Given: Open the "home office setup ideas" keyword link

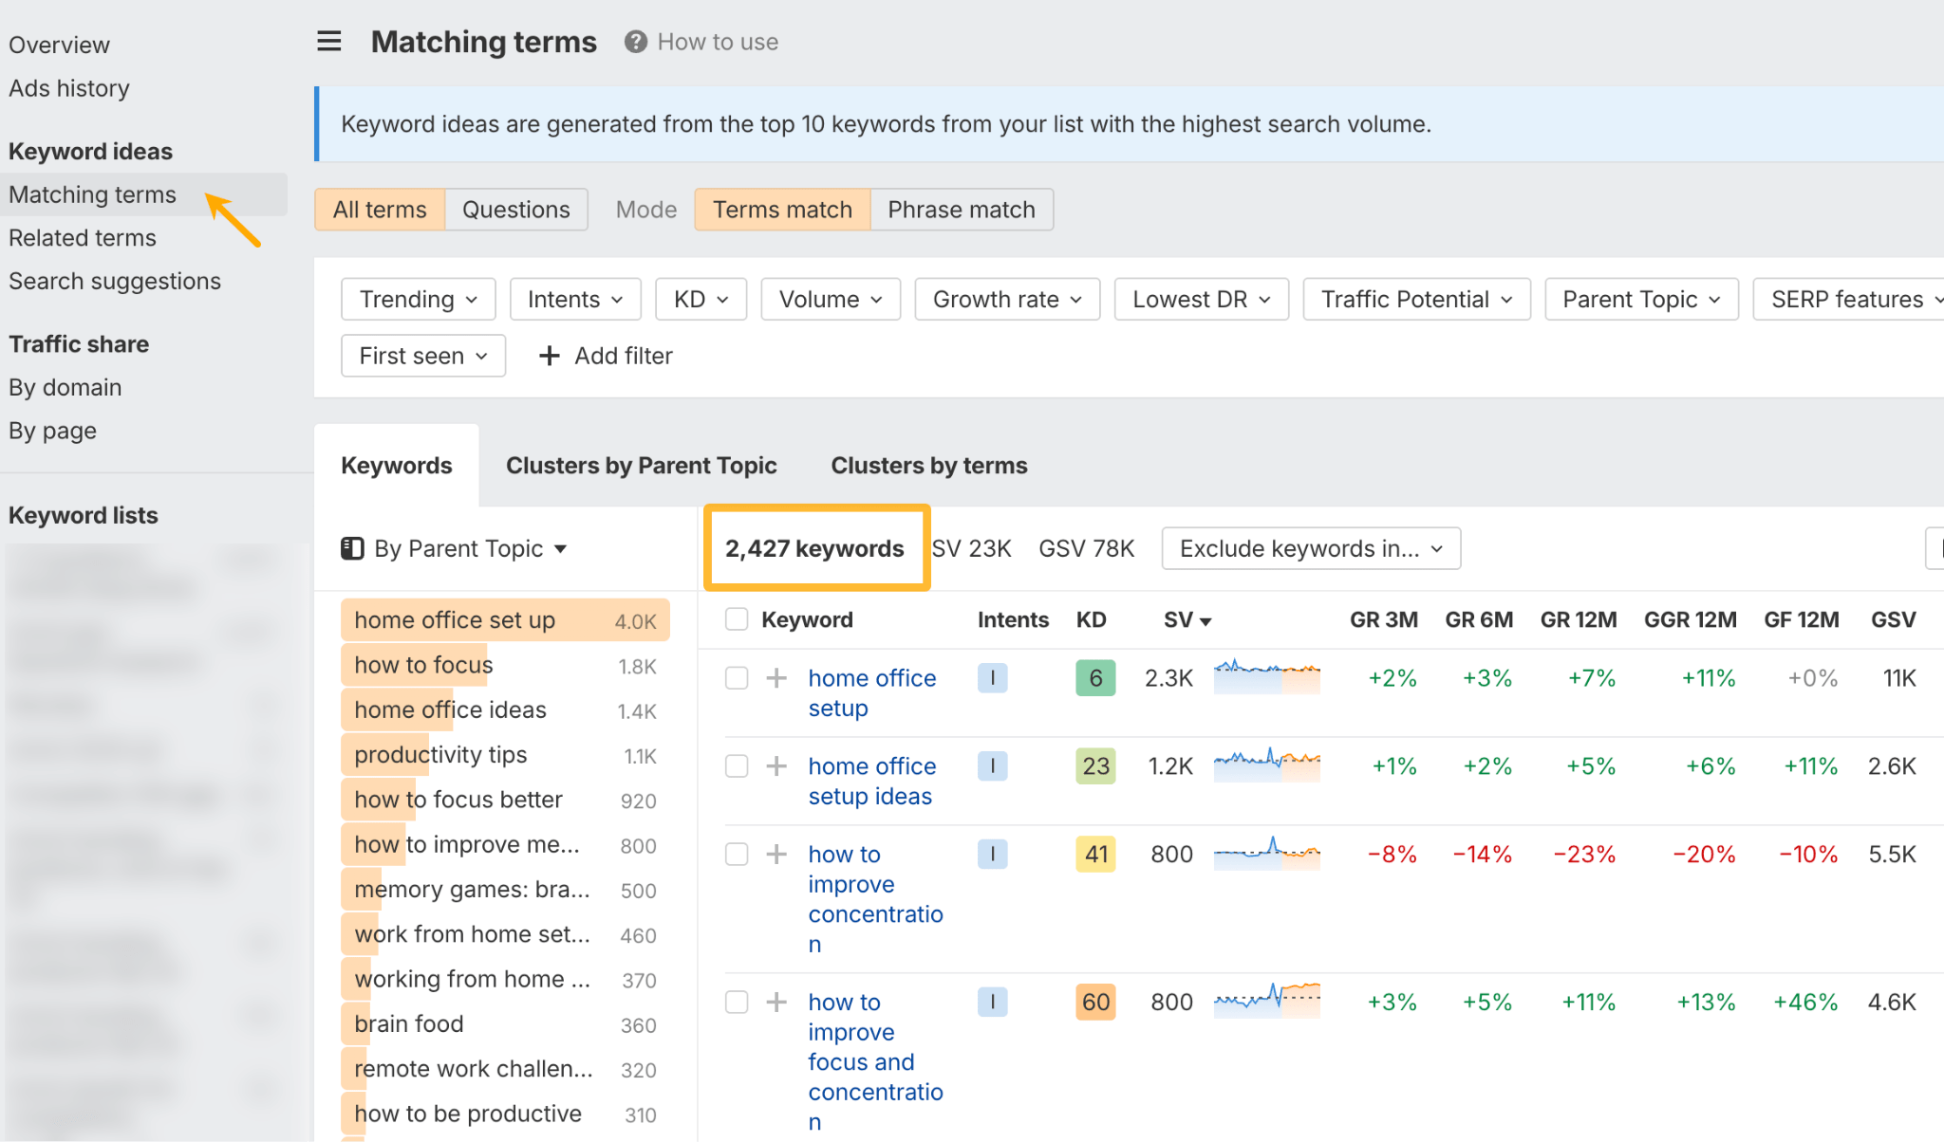Looking at the screenshot, I should click(x=871, y=781).
